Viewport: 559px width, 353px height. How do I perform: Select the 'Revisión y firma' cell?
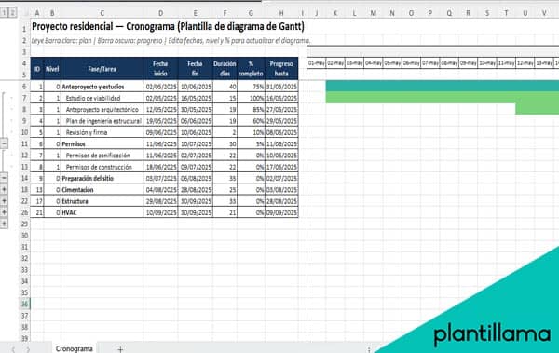point(102,132)
